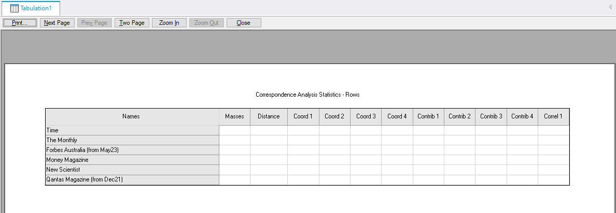
Task: Close the print preview
Action: (x=243, y=23)
